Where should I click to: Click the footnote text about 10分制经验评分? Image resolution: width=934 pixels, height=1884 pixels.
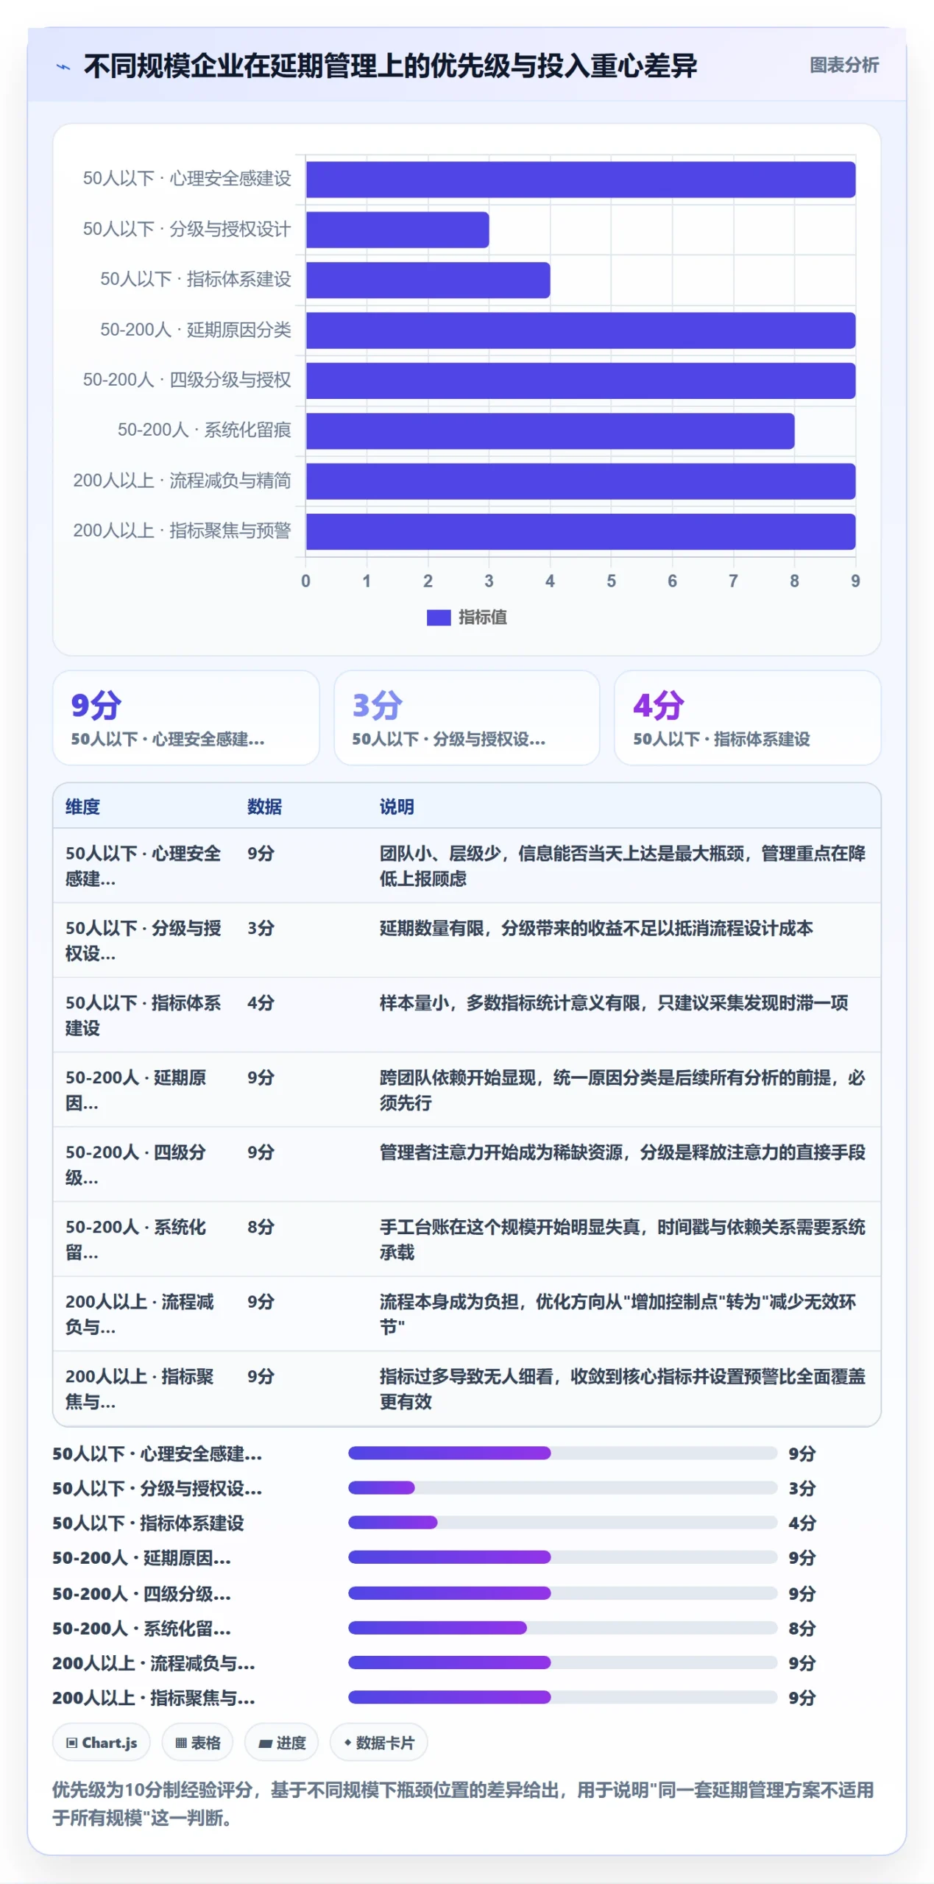(463, 1803)
